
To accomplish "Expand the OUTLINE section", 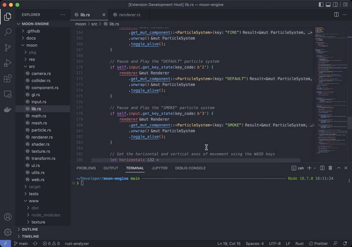I will click(x=43, y=229).
